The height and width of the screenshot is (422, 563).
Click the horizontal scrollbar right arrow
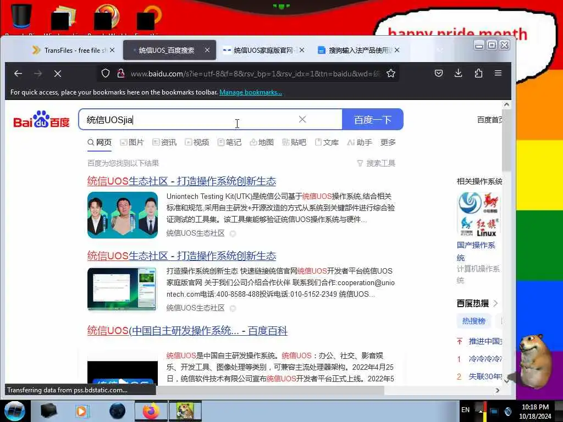pyautogui.click(x=497, y=391)
